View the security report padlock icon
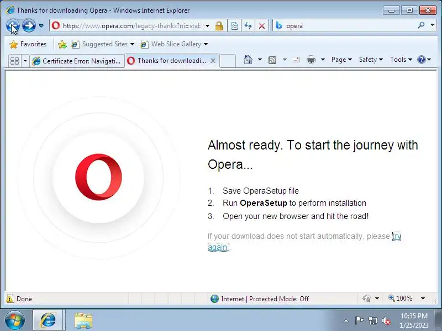The image size is (442, 331). click(x=219, y=26)
